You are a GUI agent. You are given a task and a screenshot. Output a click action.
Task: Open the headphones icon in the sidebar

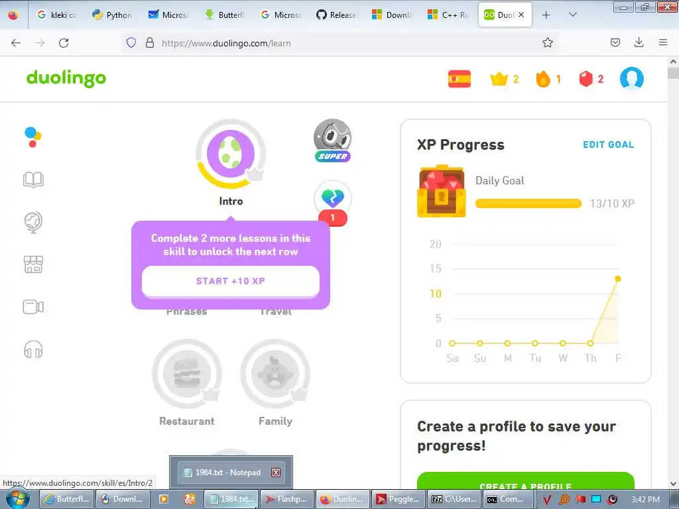[33, 349]
